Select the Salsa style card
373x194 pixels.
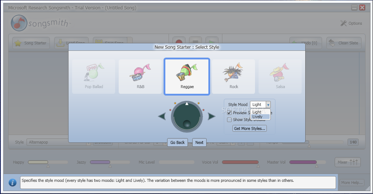280,77
